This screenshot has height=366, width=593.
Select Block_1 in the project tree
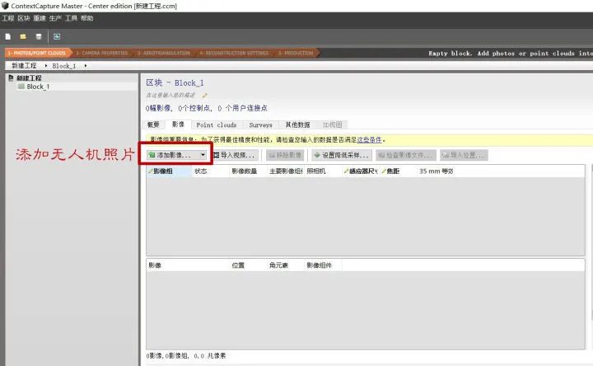click(38, 87)
